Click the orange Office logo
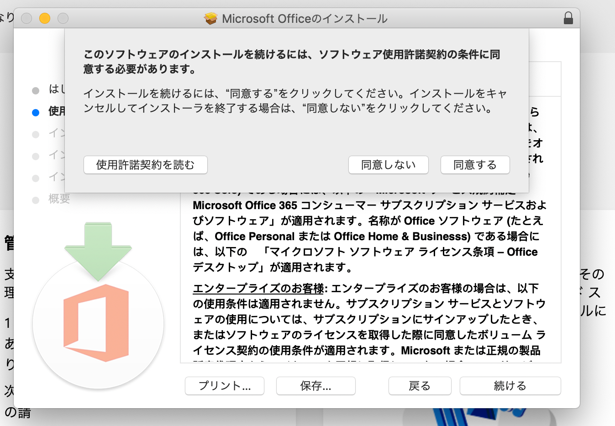 click(x=96, y=323)
